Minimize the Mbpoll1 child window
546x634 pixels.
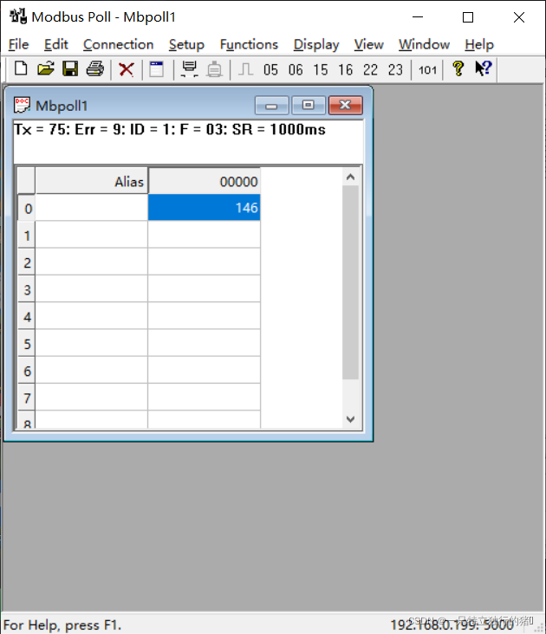coord(272,106)
